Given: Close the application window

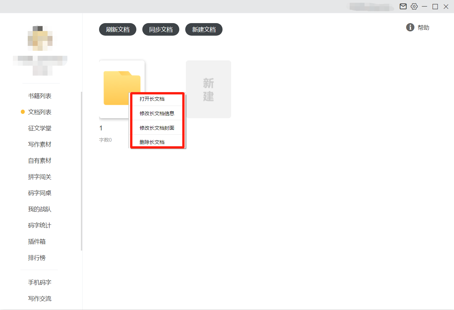Looking at the screenshot, I should pyautogui.click(x=446, y=7).
